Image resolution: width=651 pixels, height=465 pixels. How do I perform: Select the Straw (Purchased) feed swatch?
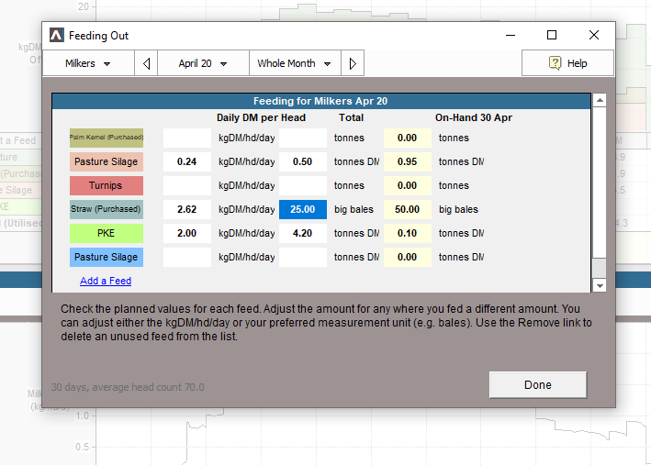click(x=107, y=209)
